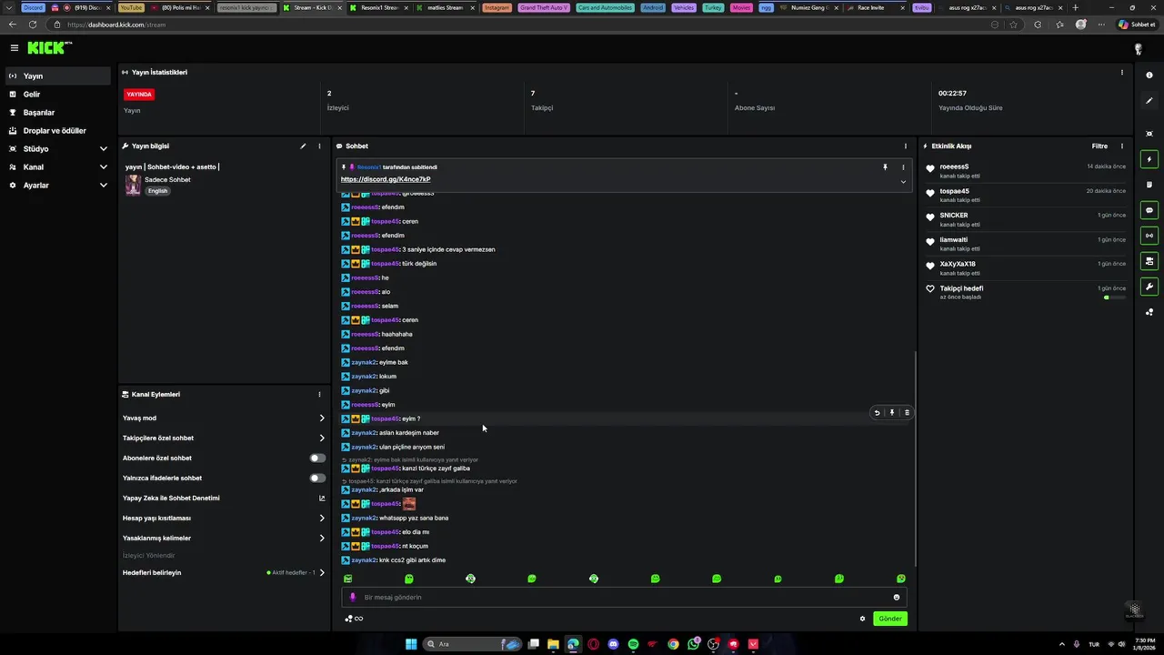Image resolution: width=1164 pixels, height=655 pixels.
Task: Click the first green emote in quick bar
Action: coord(347,579)
